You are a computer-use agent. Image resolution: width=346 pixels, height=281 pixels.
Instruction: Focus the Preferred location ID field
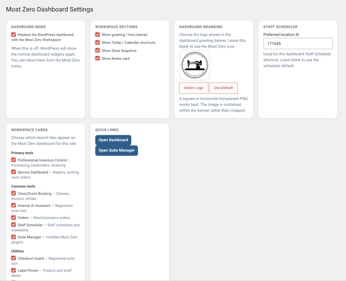click(x=298, y=44)
